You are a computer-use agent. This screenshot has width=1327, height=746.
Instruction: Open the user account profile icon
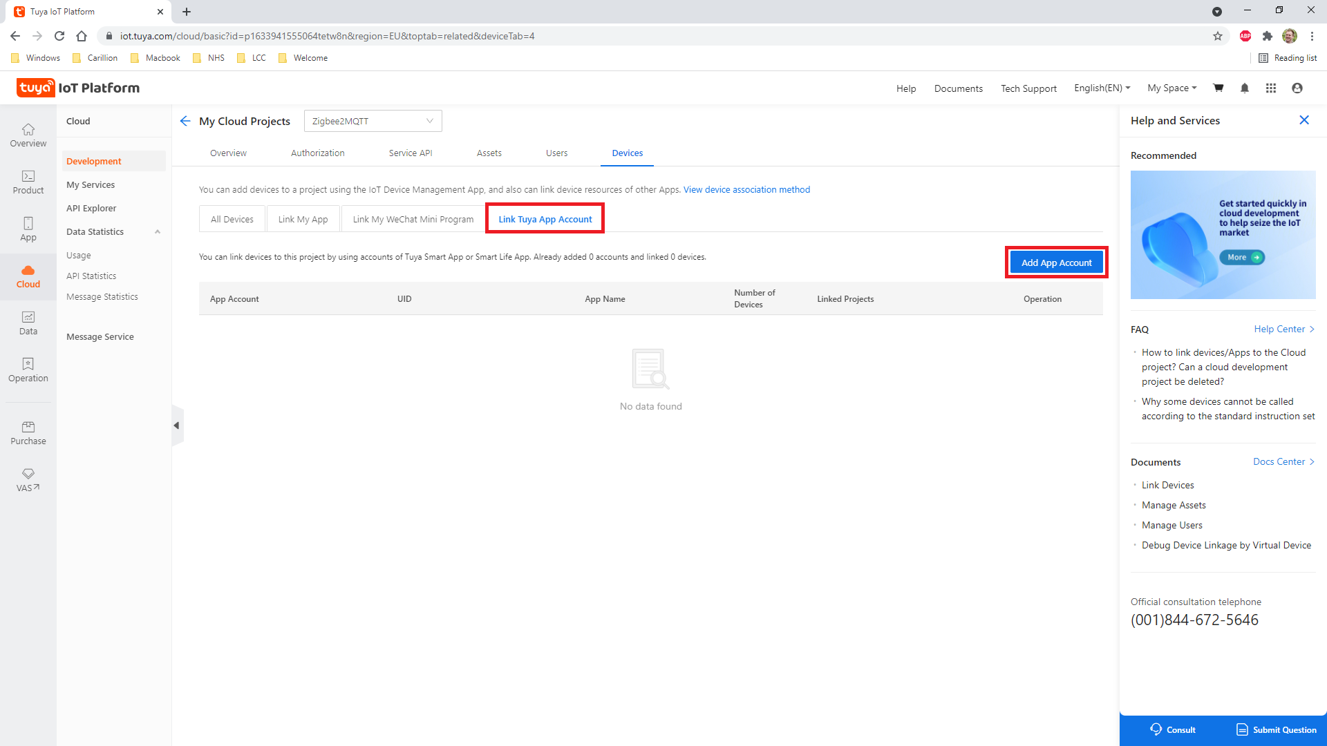pyautogui.click(x=1297, y=88)
